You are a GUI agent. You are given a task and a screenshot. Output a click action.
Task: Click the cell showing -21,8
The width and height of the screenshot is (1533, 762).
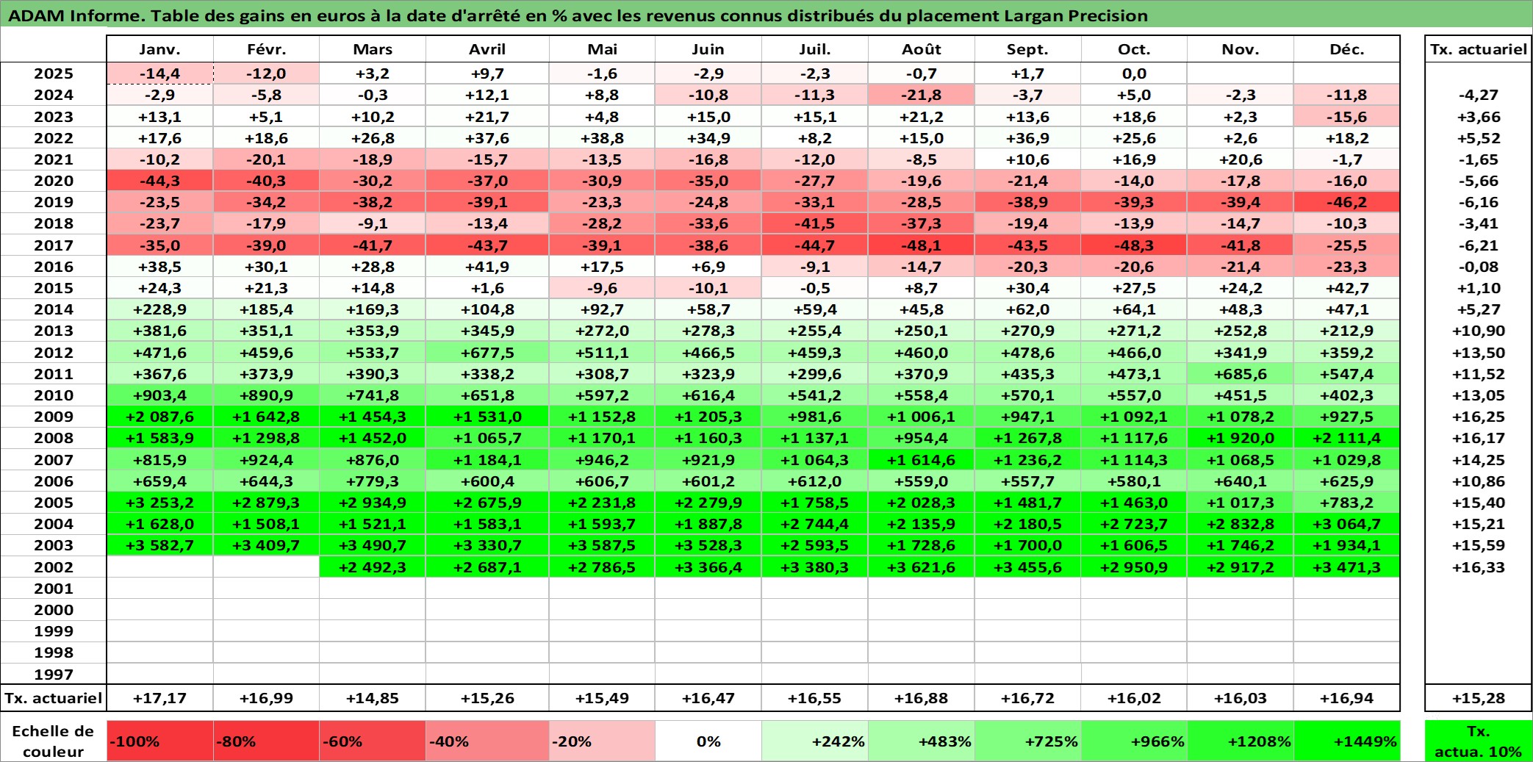point(922,95)
